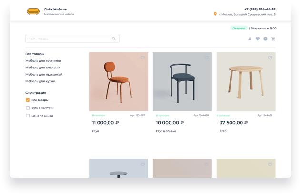Open the shopping cart icon
Screen dimensions: 301x195
click(273, 39)
